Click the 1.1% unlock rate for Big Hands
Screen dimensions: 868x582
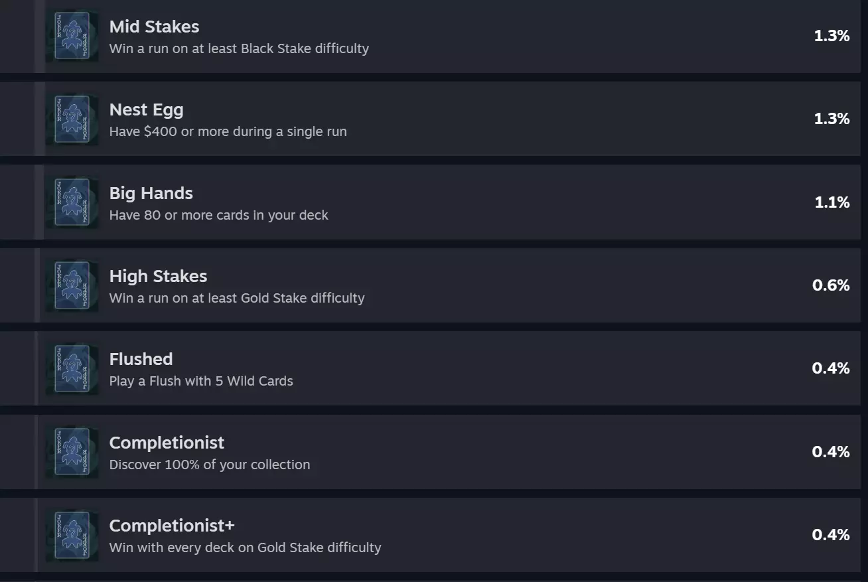point(832,202)
